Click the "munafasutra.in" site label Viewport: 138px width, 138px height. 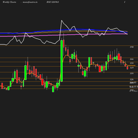[30, 2]
